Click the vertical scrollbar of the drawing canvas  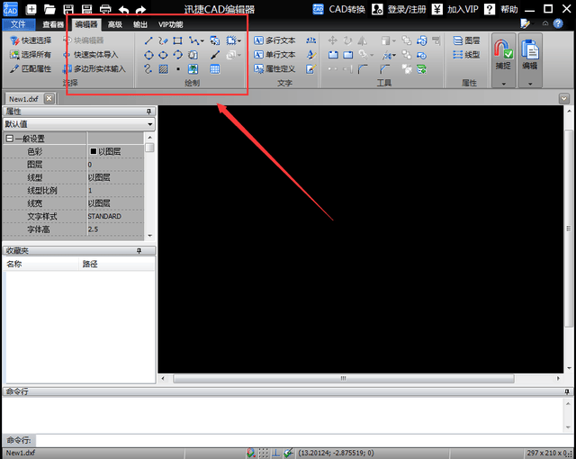[569, 228]
